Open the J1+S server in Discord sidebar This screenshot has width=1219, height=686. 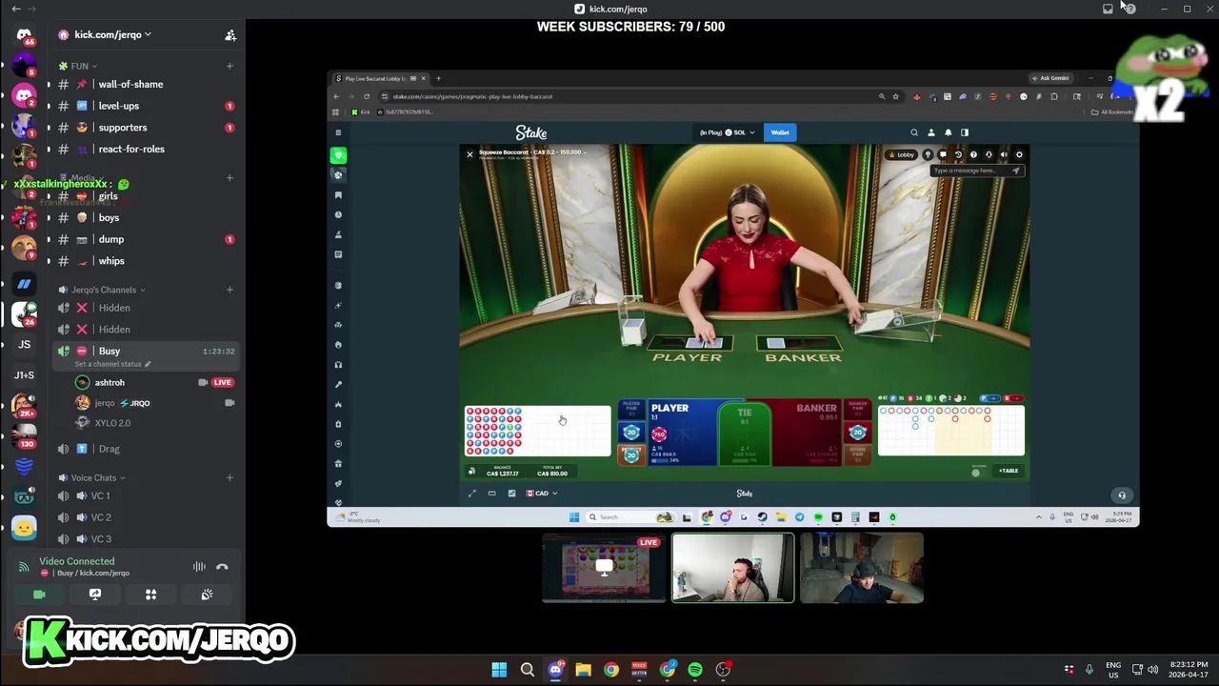pyautogui.click(x=24, y=375)
